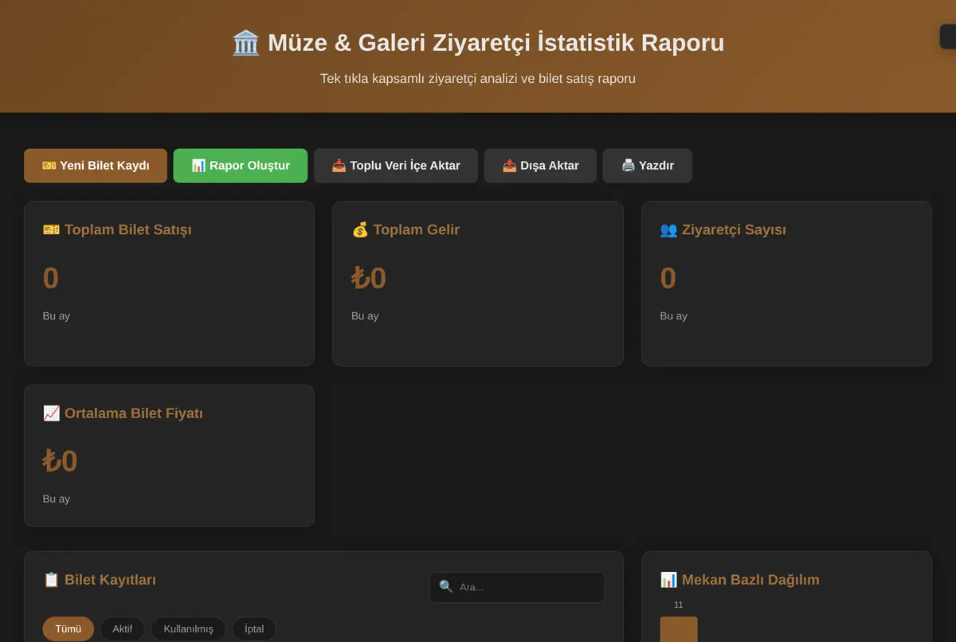This screenshot has width=956, height=642.
Task: Click the Toplam Gelir value ₺0
Action: [x=369, y=278]
